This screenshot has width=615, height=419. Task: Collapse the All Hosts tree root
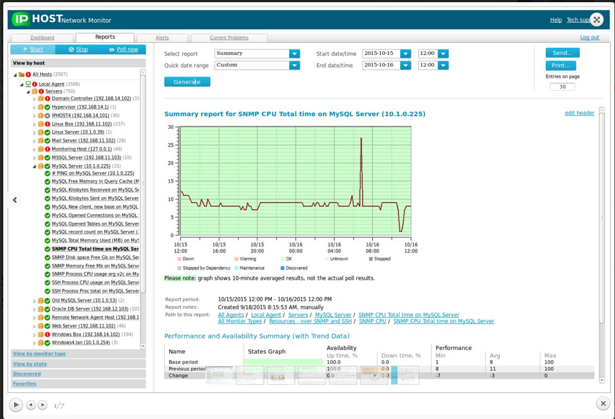pos(15,75)
